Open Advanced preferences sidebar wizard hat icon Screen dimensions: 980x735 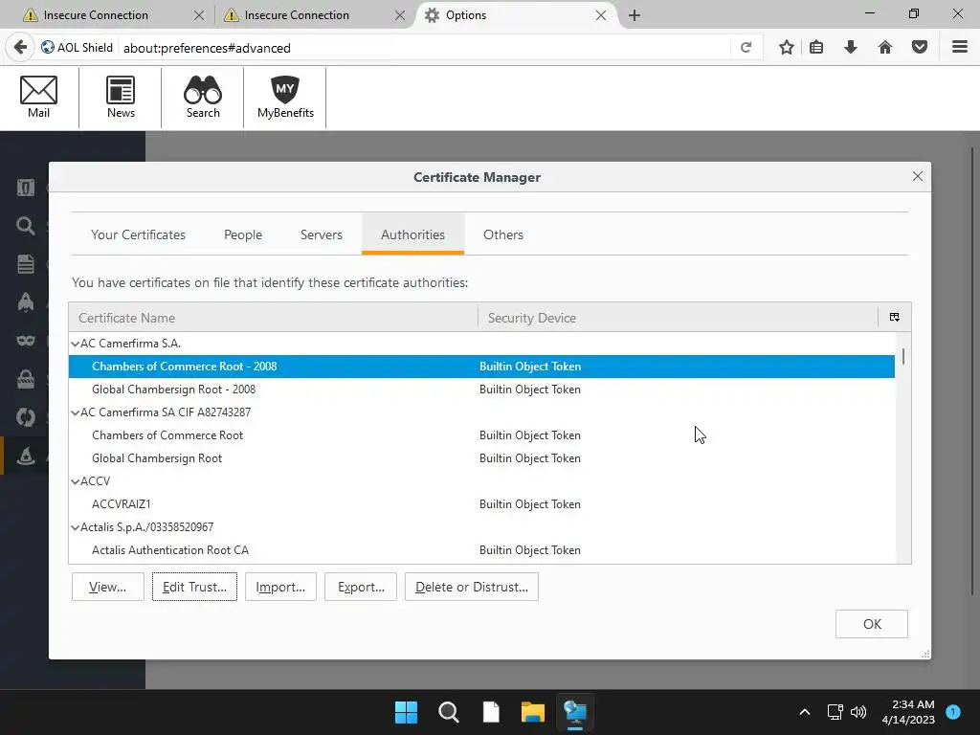26,456
